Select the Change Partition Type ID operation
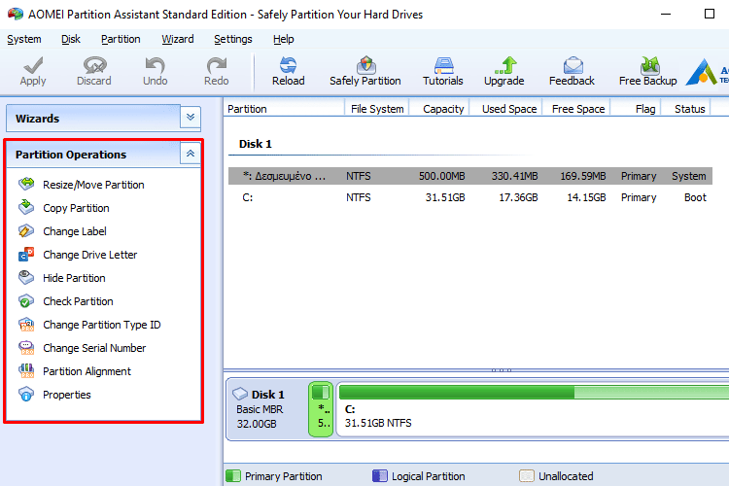Viewport: 729px width, 486px height. [102, 325]
